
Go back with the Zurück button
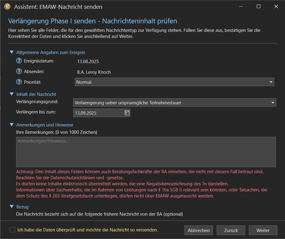[231, 230]
